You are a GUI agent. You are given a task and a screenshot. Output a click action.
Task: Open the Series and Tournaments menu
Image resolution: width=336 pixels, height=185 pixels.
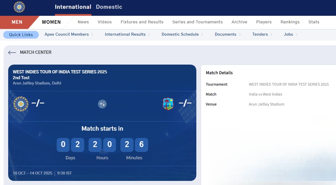pyautogui.click(x=198, y=22)
